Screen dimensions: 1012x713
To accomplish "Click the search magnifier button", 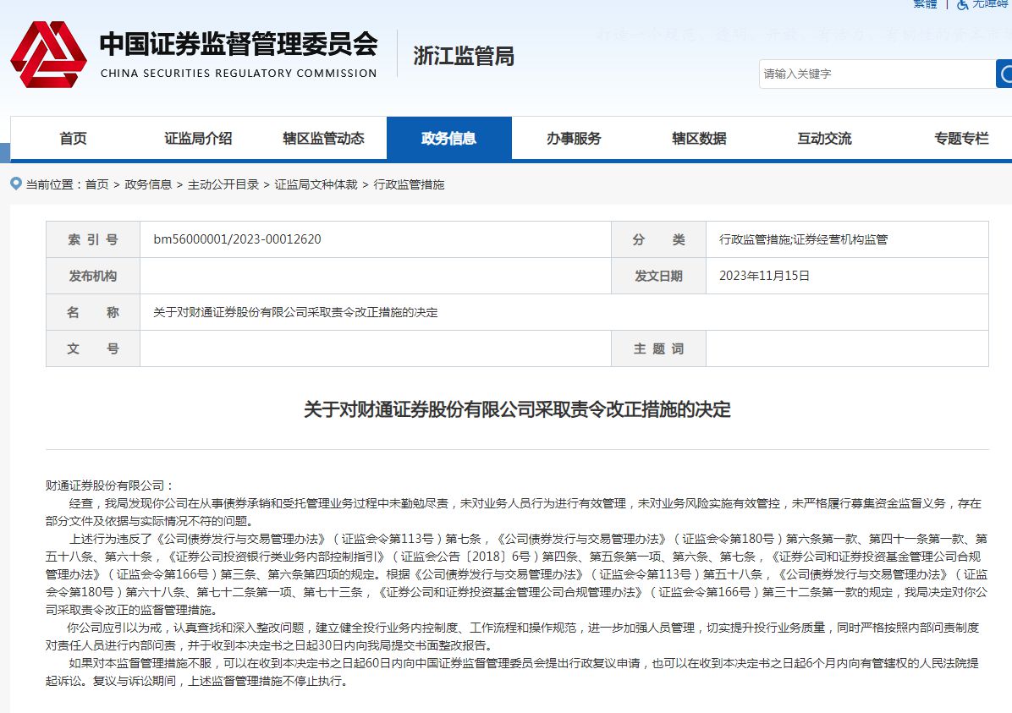I will 1004,74.
